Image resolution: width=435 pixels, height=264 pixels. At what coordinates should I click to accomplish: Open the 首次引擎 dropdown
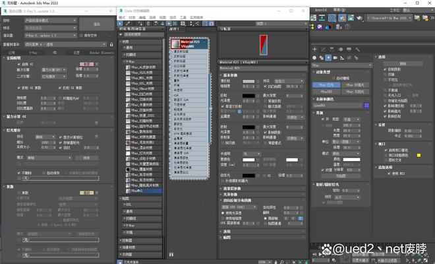pyautogui.click(x=53, y=70)
